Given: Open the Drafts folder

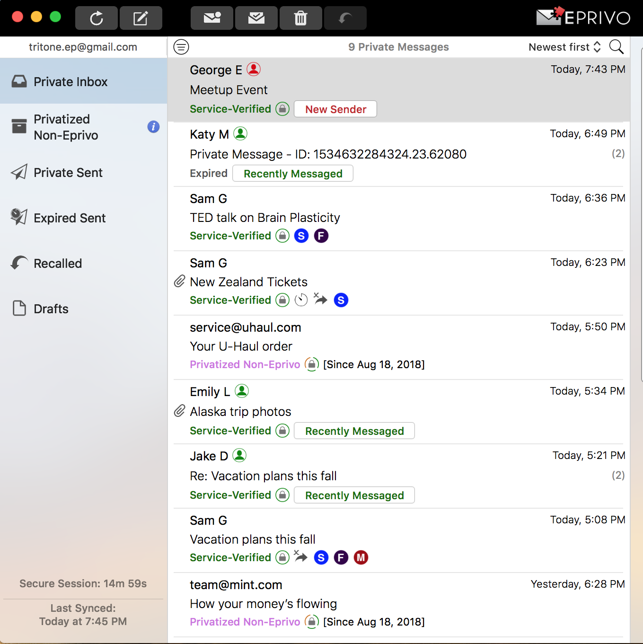Looking at the screenshot, I should click(50, 309).
